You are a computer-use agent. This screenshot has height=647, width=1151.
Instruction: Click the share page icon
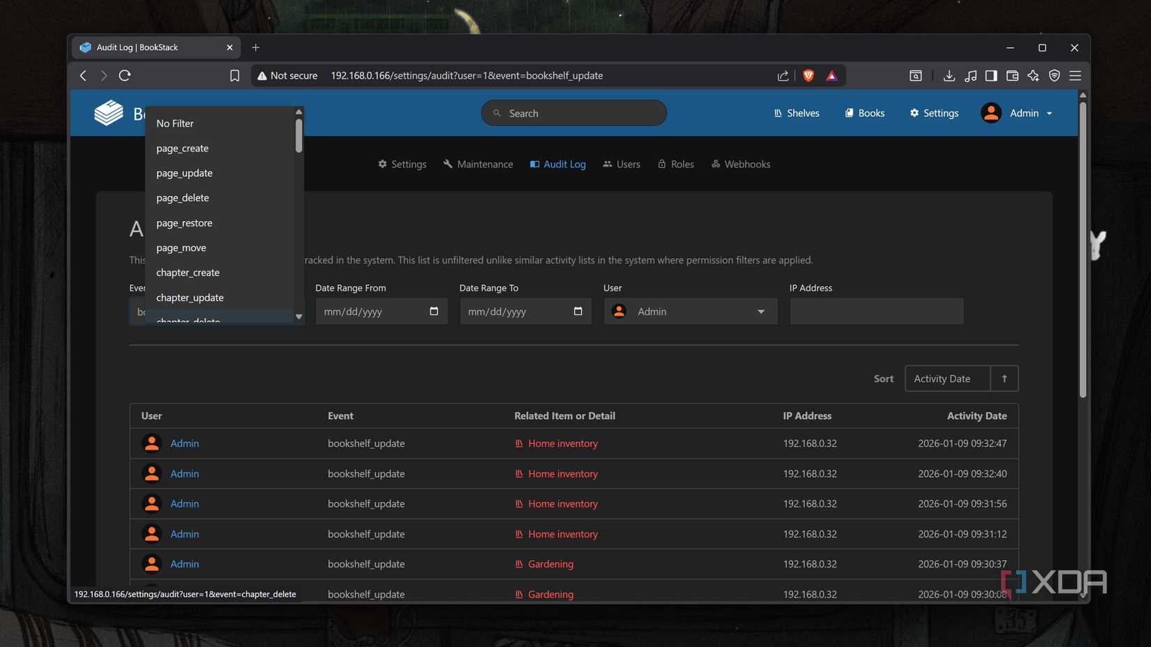[783, 75]
